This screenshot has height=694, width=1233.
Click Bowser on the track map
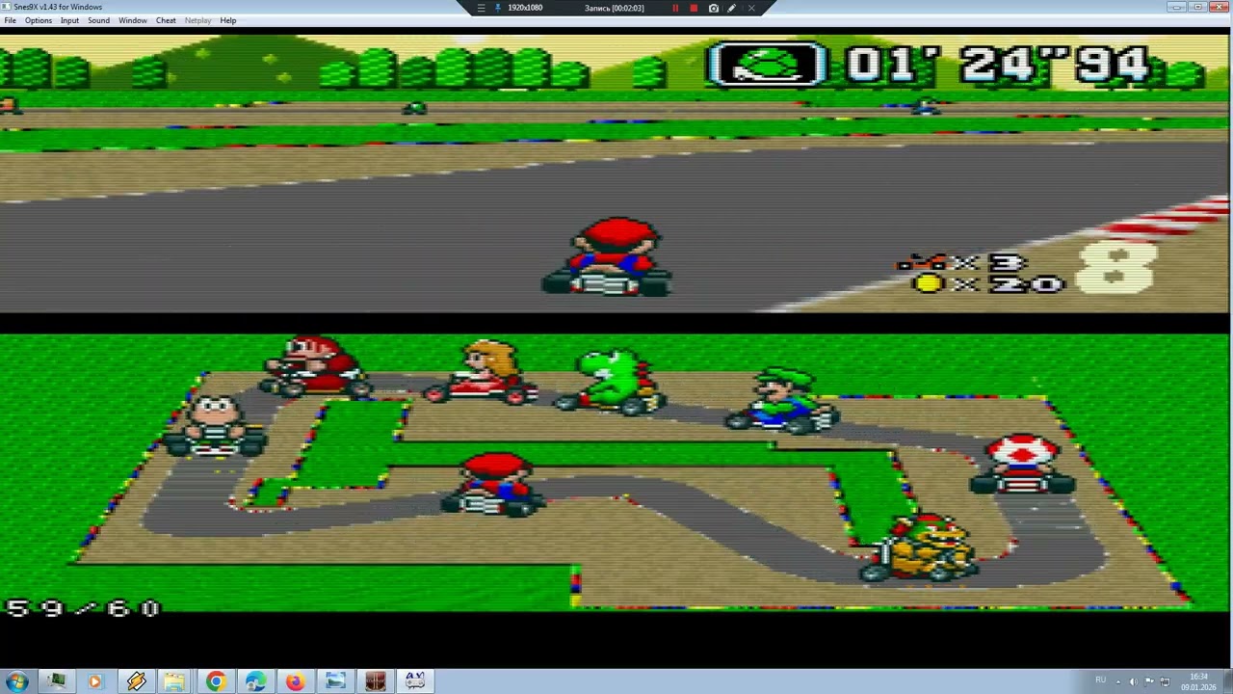921,547
